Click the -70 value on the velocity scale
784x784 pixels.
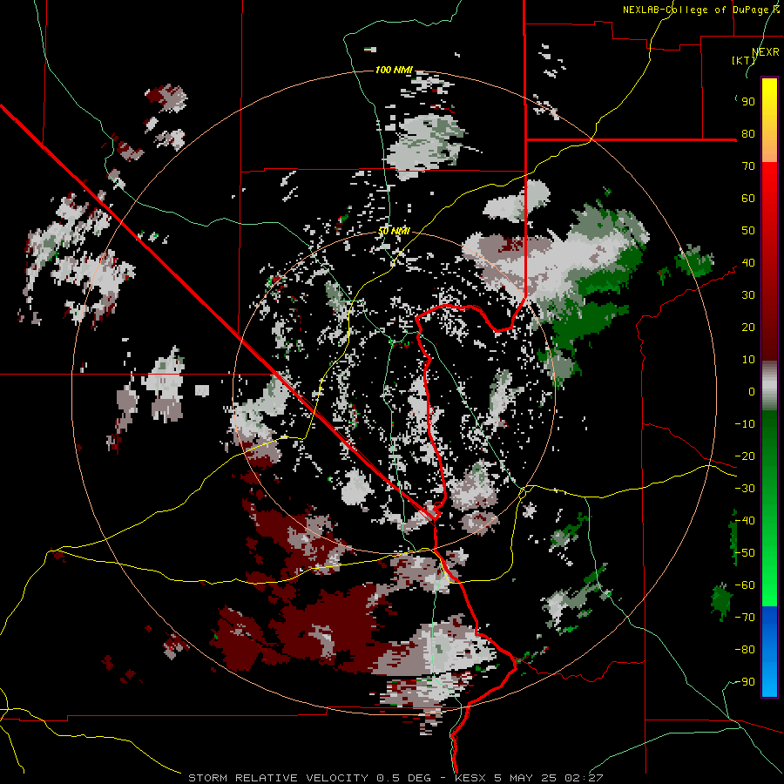click(745, 618)
